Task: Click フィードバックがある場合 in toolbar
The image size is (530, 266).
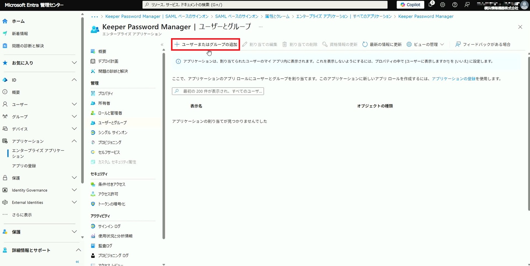Action: [483, 44]
